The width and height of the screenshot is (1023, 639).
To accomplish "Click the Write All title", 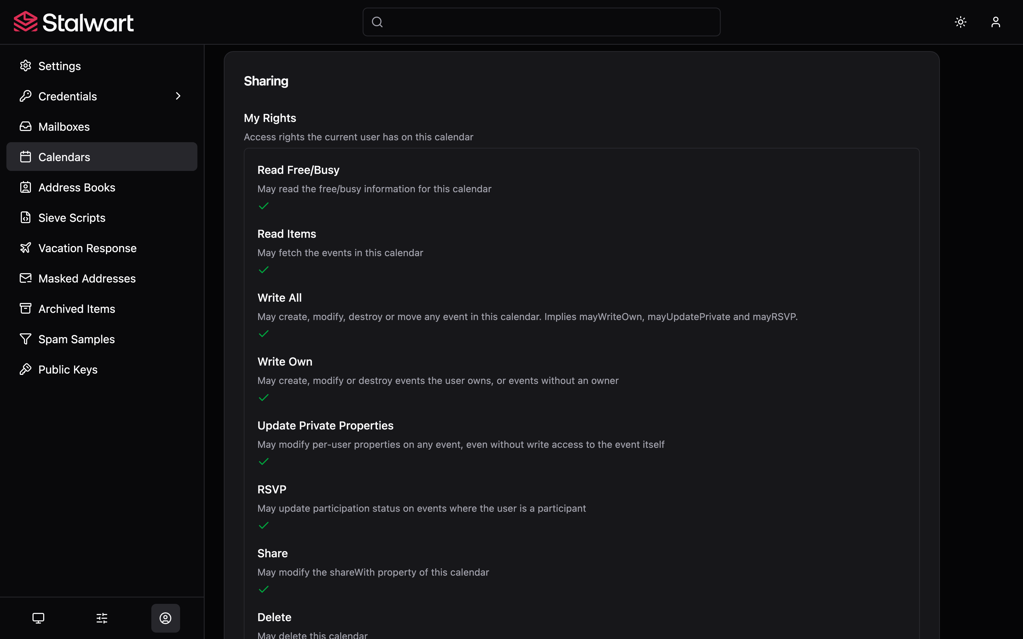I will coord(279,297).
